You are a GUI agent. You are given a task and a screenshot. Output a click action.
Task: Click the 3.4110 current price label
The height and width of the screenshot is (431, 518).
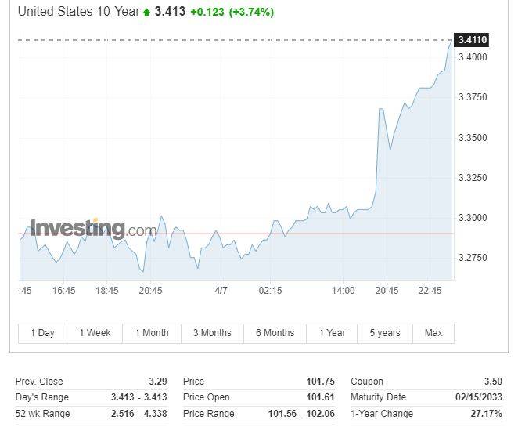coord(473,40)
